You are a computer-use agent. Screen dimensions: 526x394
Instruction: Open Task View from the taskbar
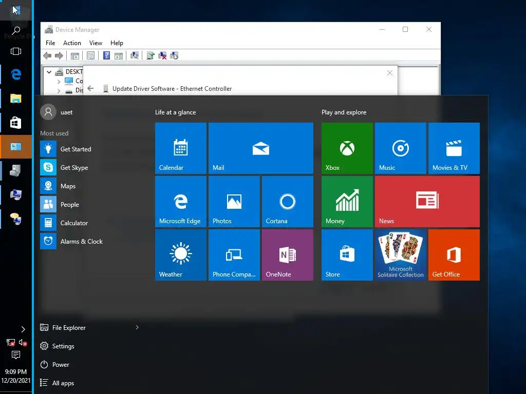point(16,51)
